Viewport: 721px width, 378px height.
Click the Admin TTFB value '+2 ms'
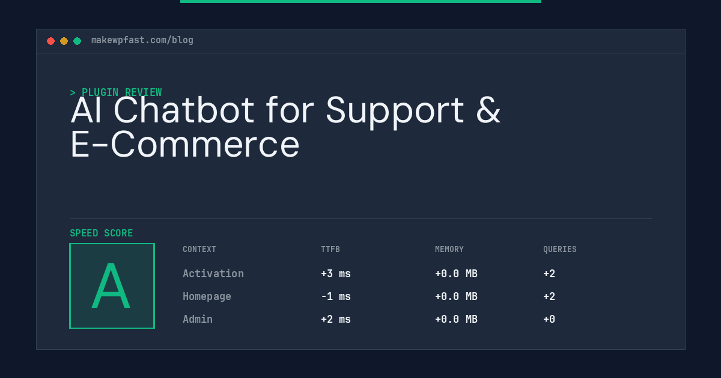336,319
